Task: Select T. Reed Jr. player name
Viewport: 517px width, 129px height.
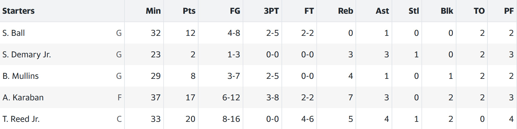Action: coord(21,119)
